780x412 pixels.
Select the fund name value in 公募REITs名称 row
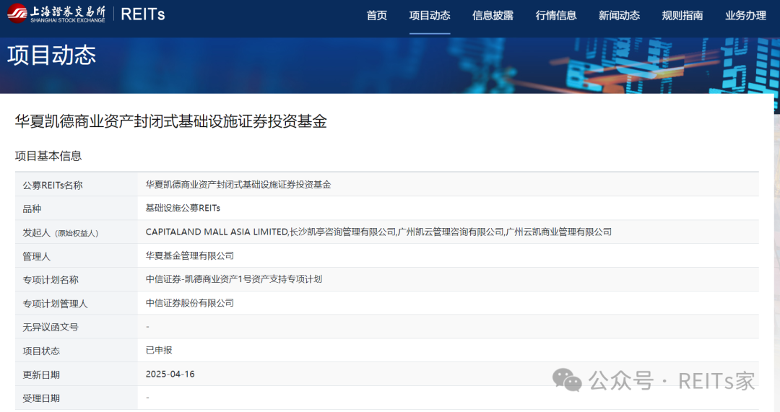pos(238,185)
